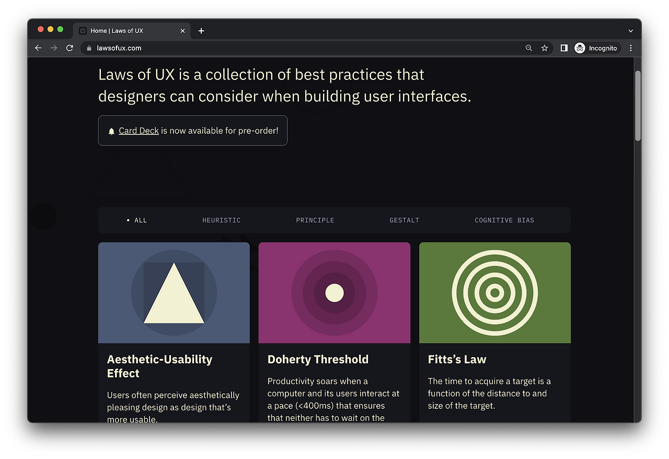Image resolution: width=669 pixels, height=459 pixels.
Task: Open the Card Deck link
Action: 139,131
